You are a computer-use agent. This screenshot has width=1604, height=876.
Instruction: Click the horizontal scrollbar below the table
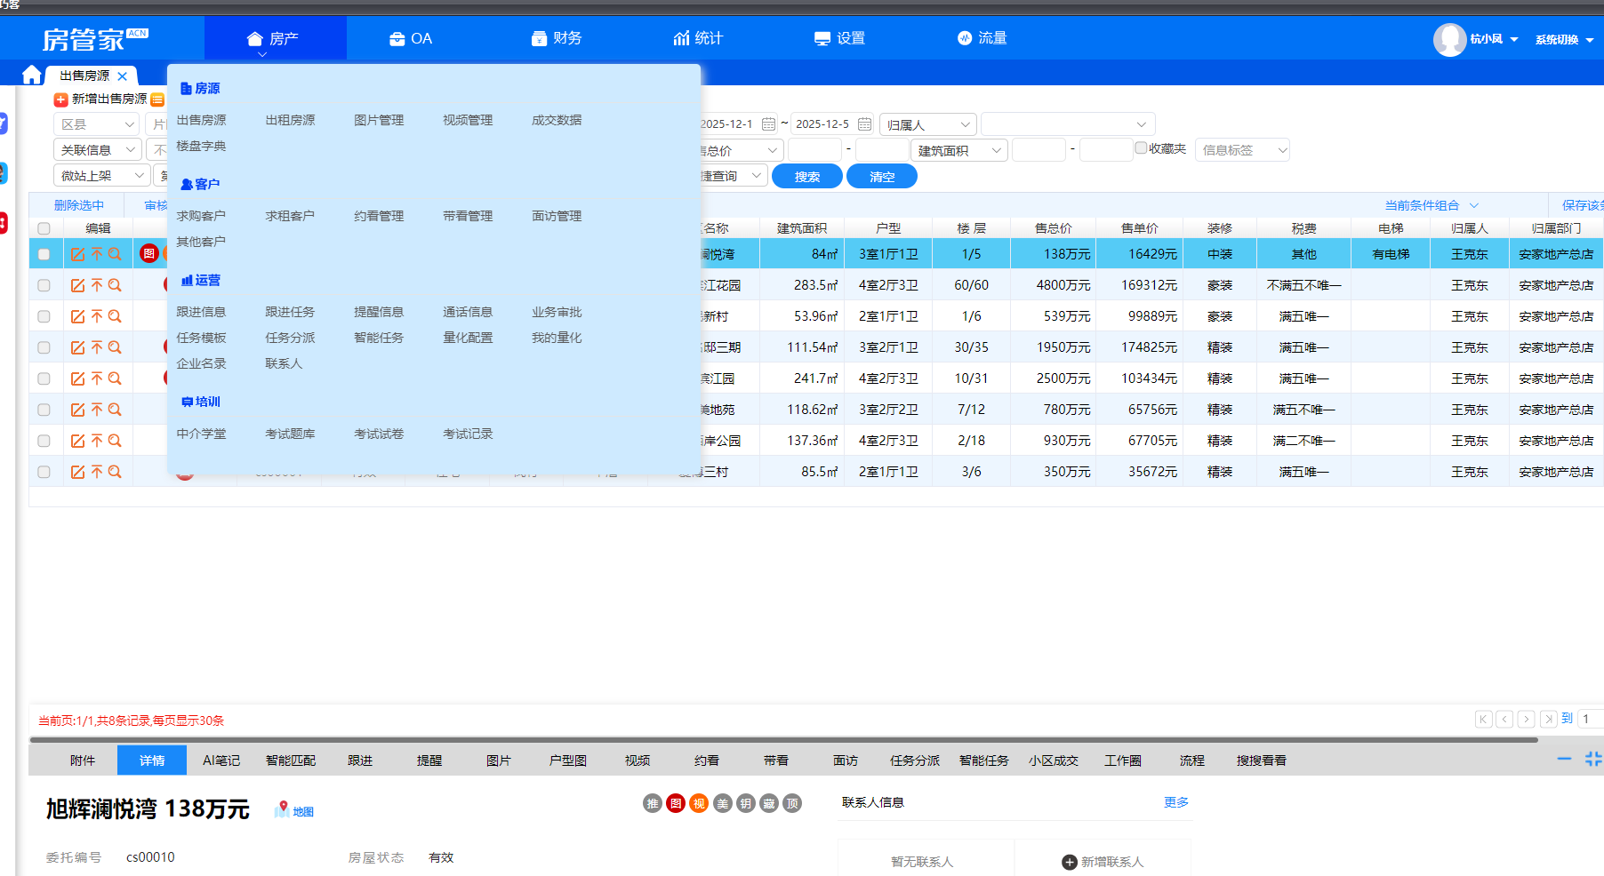(782, 740)
